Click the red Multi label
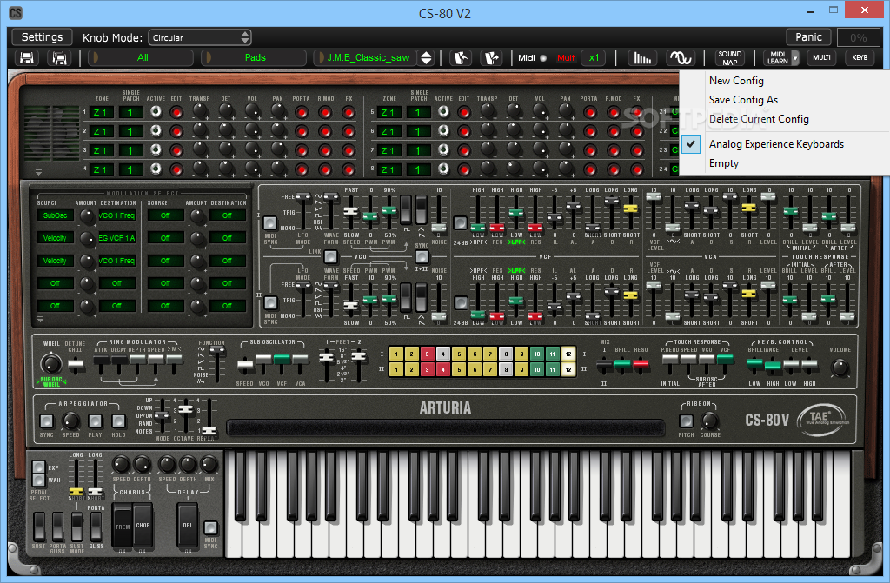Screen dimensions: 890x583 566,58
